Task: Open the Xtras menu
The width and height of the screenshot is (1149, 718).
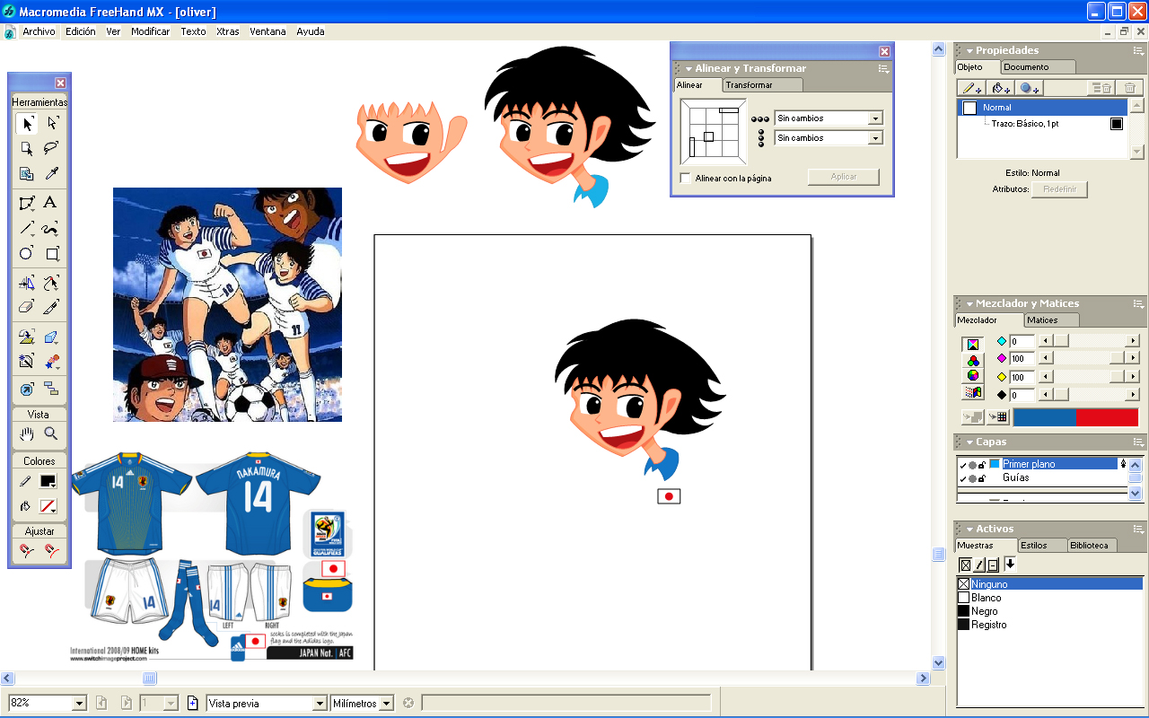Action: (228, 31)
